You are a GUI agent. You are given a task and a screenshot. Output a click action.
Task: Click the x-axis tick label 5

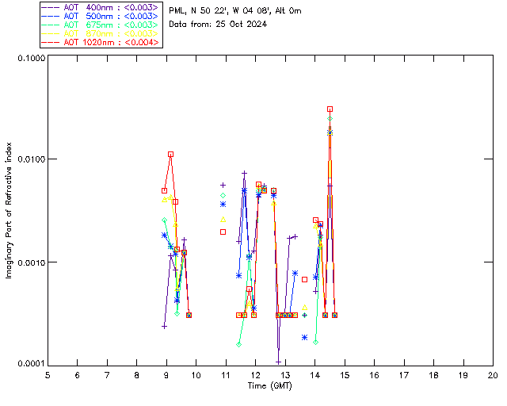pos(48,374)
